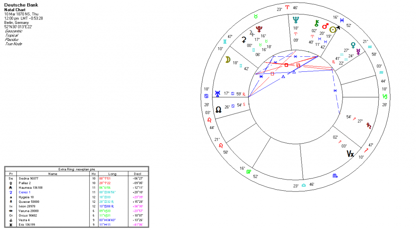Screen dimensions: 416x230
Task: Select the purple Mercury glyph
Action: (x=359, y=51)
